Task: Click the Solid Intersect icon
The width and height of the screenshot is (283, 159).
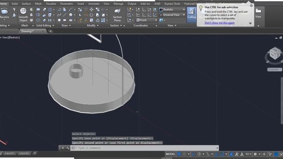Action: coord(38,20)
